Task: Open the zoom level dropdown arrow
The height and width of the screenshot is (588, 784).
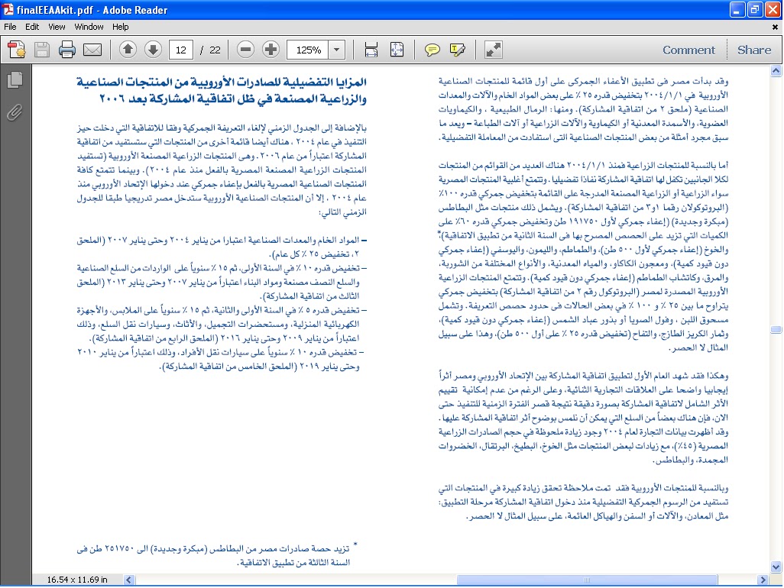Action: (x=337, y=50)
